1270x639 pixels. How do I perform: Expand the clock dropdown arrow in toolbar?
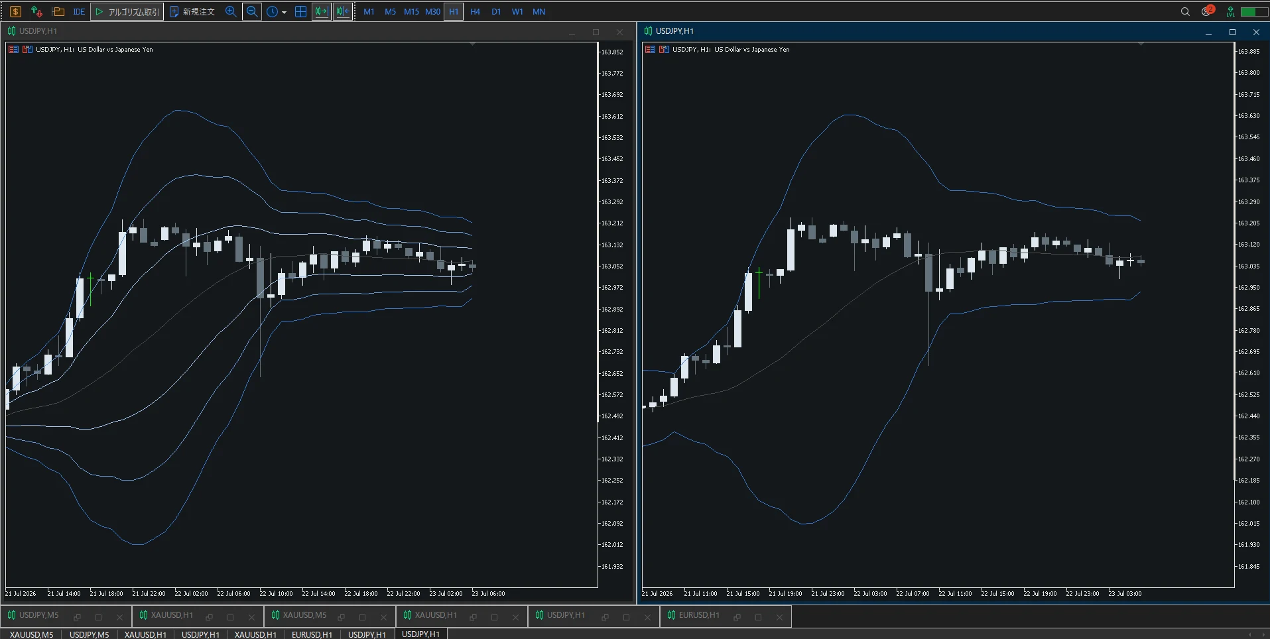285,12
